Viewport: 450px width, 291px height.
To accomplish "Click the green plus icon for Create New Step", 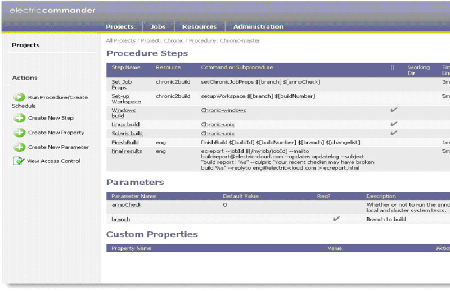I will (x=19, y=118).
